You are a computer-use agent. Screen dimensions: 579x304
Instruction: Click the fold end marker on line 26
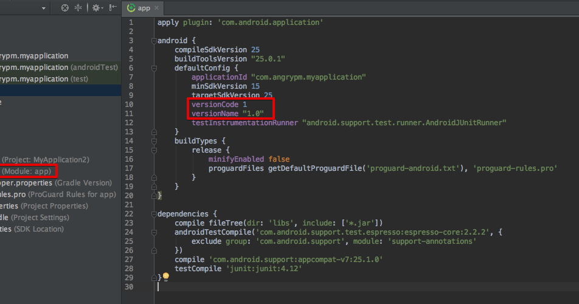tap(154, 250)
